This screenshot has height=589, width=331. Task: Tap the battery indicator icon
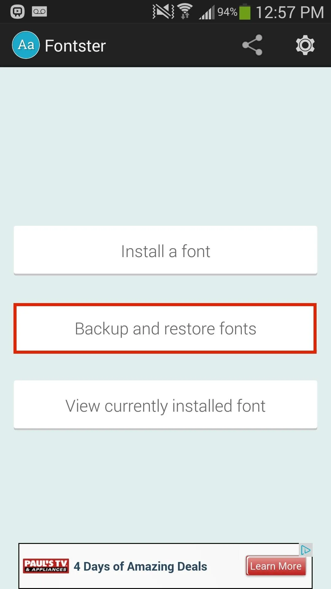point(245,12)
